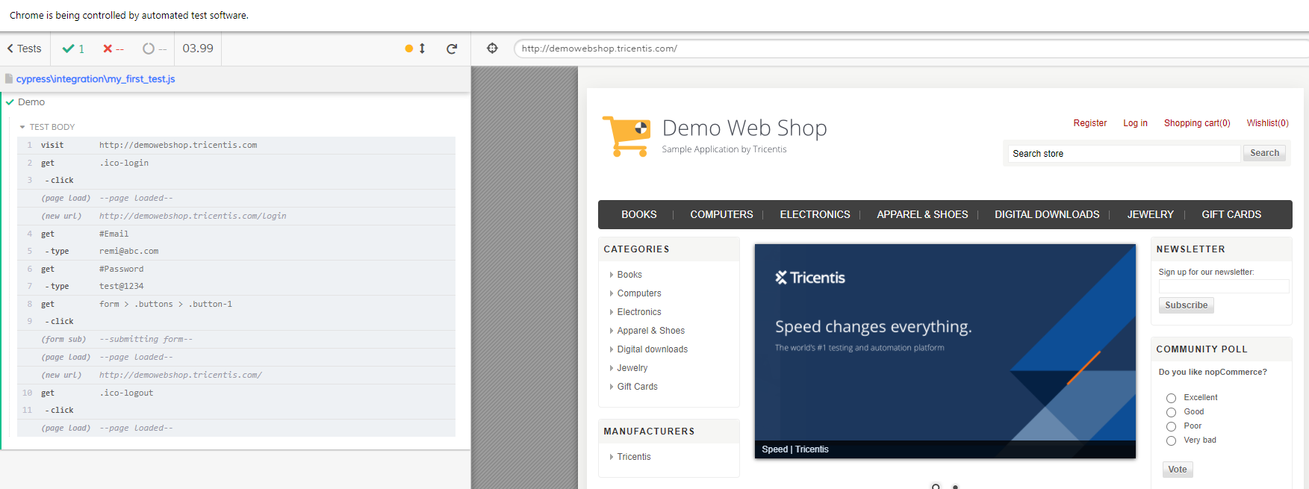The height and width of the screenshot is (489, 1309).
Task: Select the form sub submitting form row
Action: [x=236, y=339]
